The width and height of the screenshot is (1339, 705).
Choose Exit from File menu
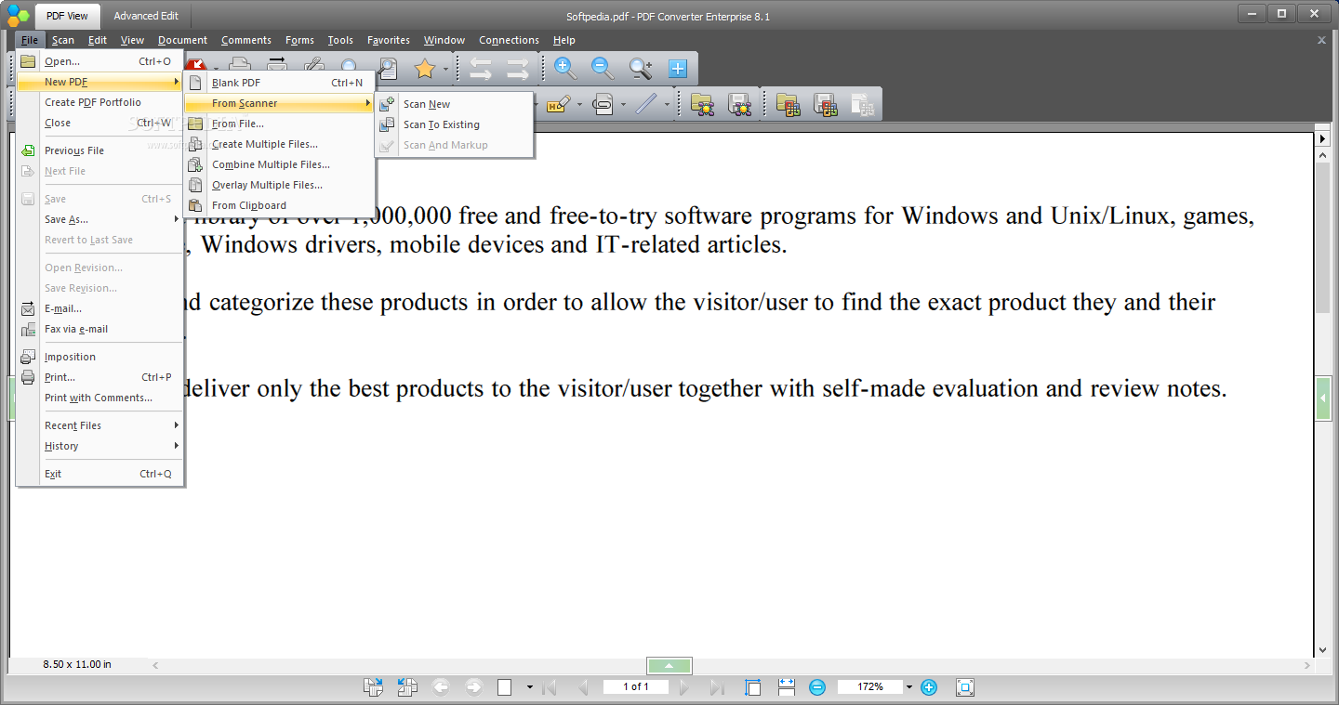100,474
